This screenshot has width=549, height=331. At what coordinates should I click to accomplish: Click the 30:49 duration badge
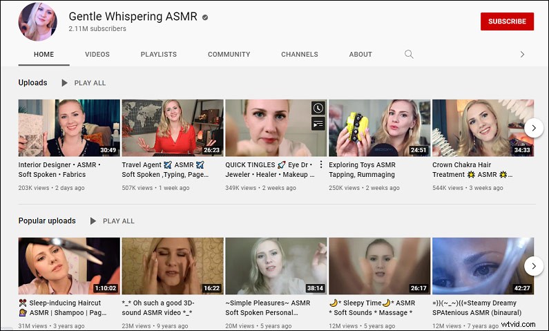(108, 150)
